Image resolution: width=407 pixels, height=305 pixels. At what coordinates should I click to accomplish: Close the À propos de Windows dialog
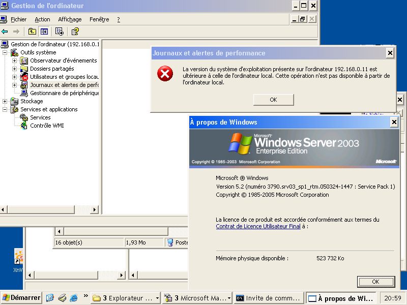pyautogui.click(x=394, y=122)
